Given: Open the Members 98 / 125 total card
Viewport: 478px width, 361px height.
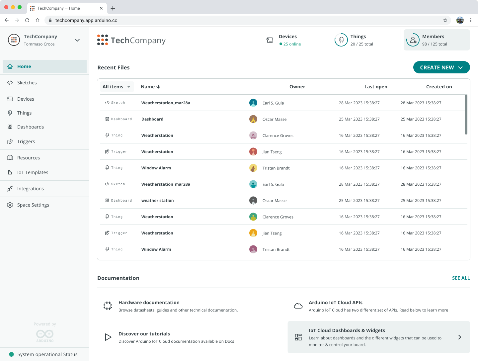Looking at the screenshot, I should click(x=437, y=40).
